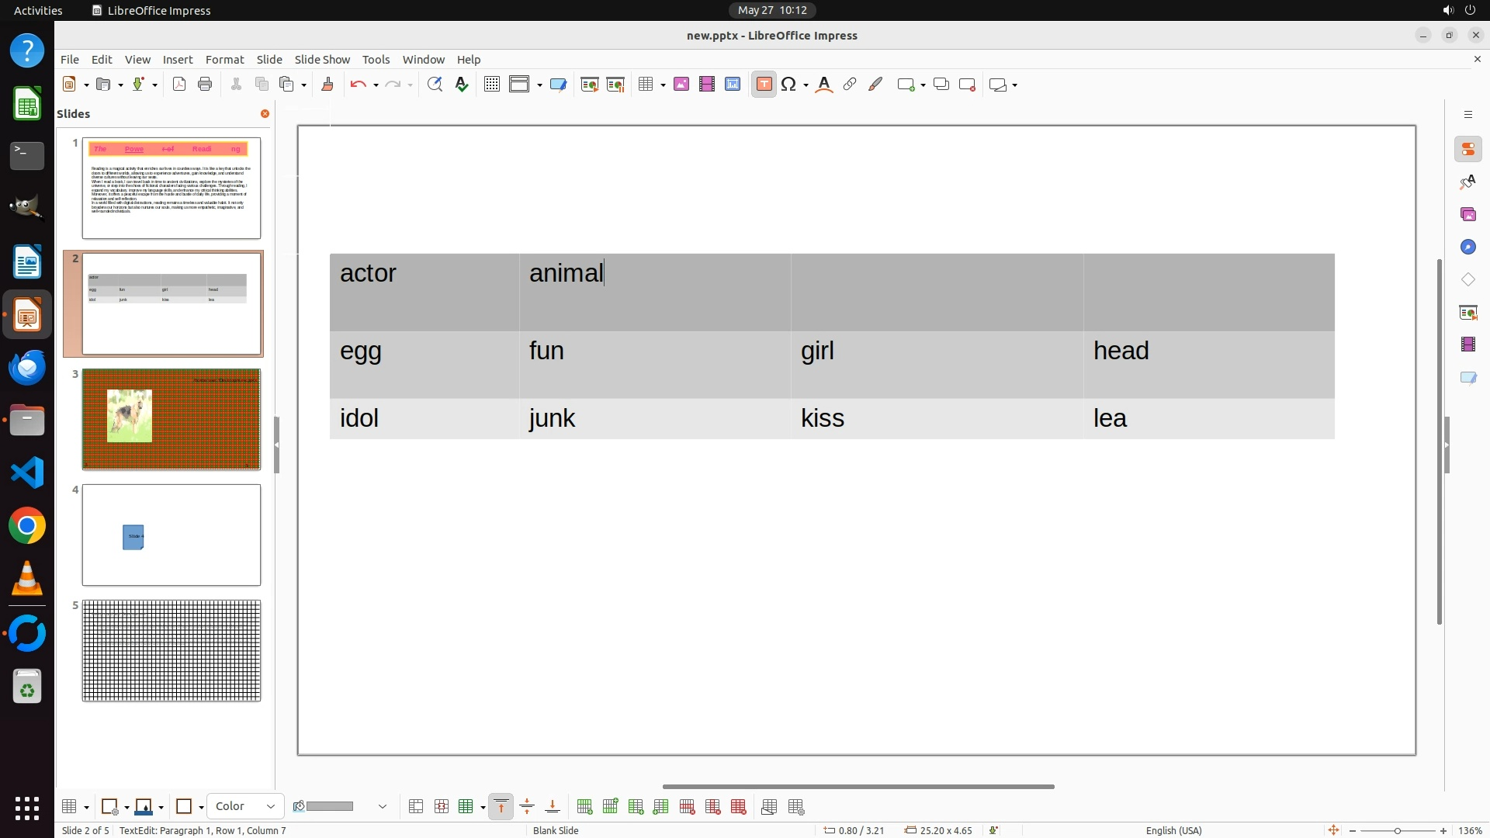Click the Insert Hyperlink icon
The width and height of the screenshot is (1490, 838).
point(850,85)
